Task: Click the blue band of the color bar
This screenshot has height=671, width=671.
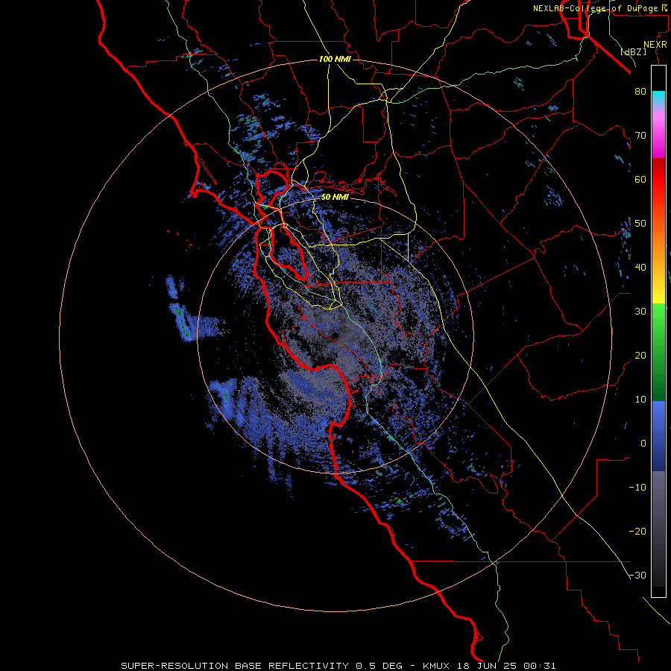Action: click(x=658, y=436)
